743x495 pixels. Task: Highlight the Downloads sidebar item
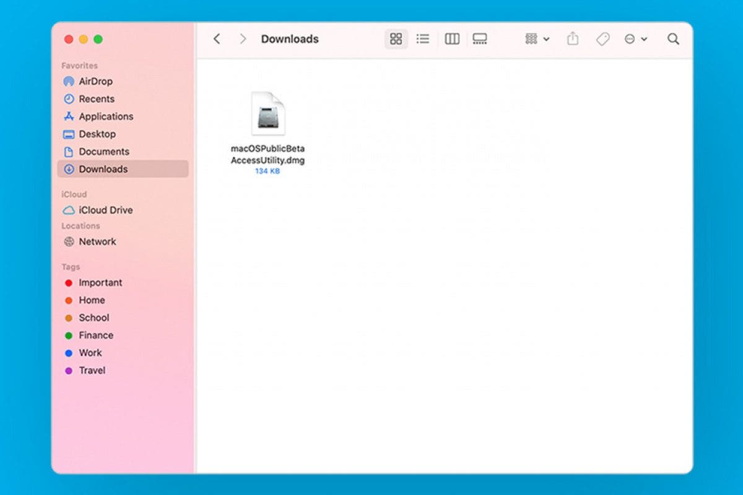click(x=103, y=169)
